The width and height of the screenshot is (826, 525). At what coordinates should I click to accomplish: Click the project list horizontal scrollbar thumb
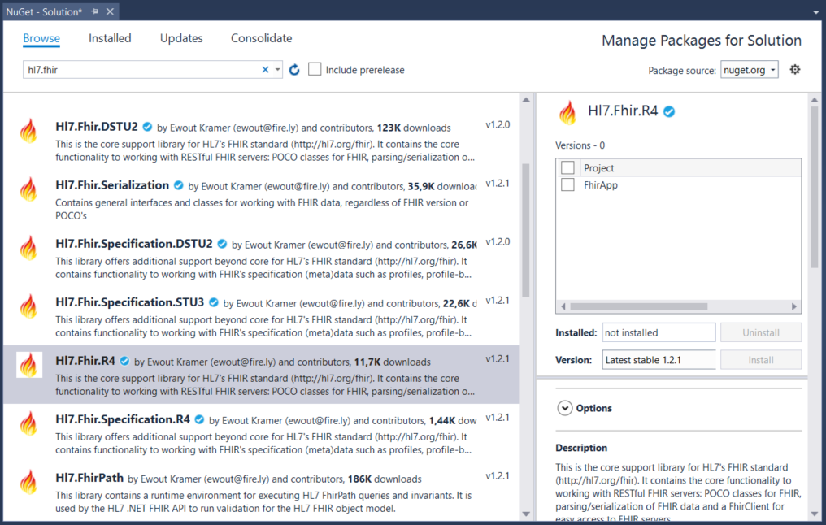click(638, 306)
